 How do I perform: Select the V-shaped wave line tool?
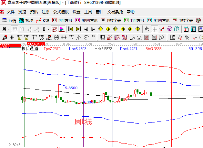[139, 37]
